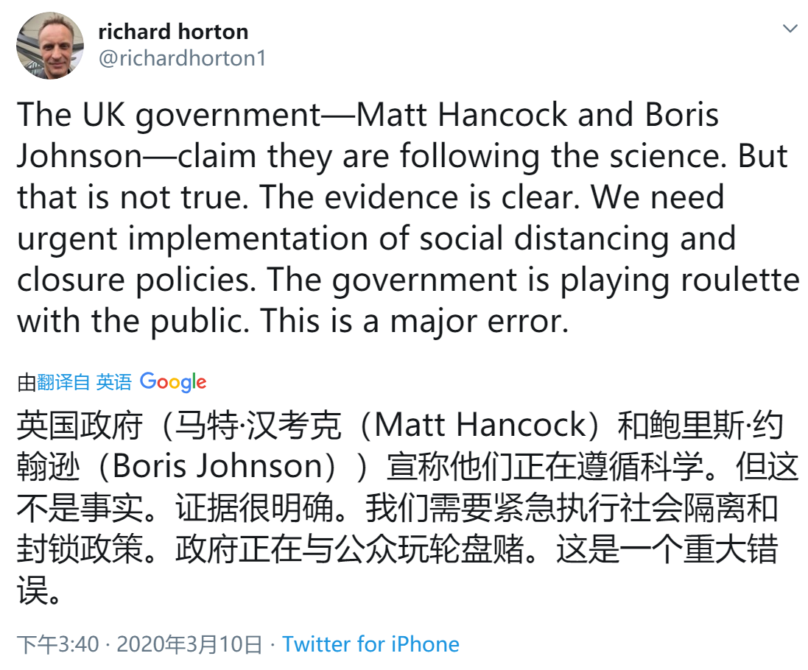Click the 下午3:40 timestamp
This screenshot has height=670, width=808.
[58, 644]
